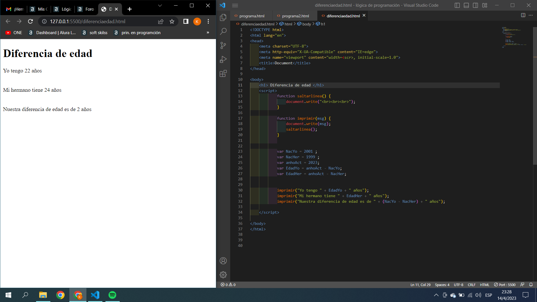The width and height of the screenshot is (537, 302).
Task: Open the ONE YouTube bookmark
Action: click(14, 33)
